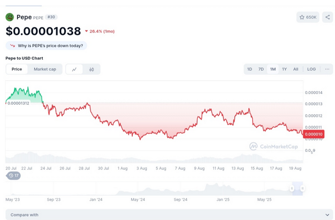This screenshot has width=335, height=220.
Task: Select the 7D time range tab
Action: click(x=261, y=69)
